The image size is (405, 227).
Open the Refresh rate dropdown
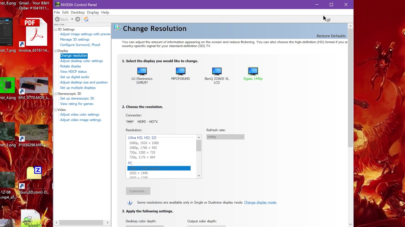pos(225,137)
